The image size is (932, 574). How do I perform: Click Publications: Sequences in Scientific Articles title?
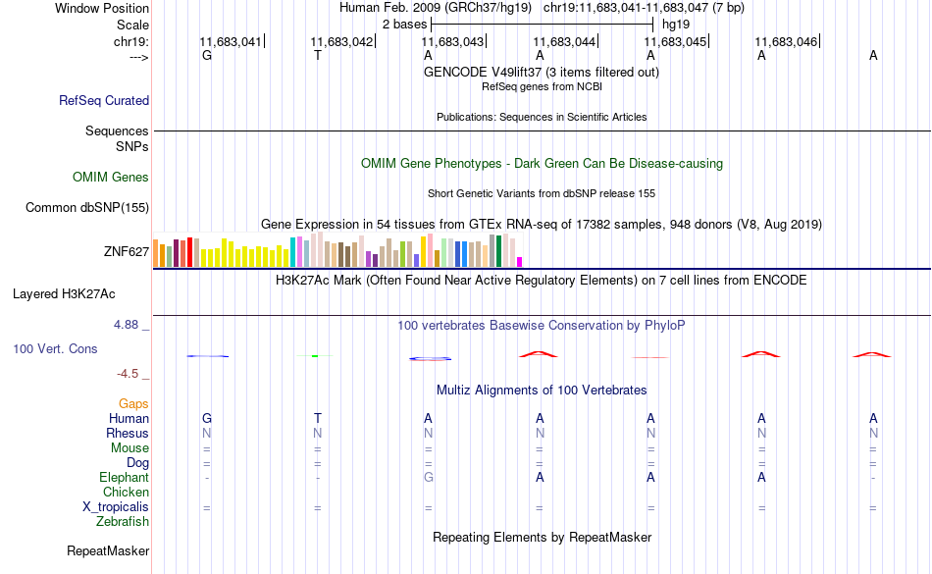coord(542,117)
